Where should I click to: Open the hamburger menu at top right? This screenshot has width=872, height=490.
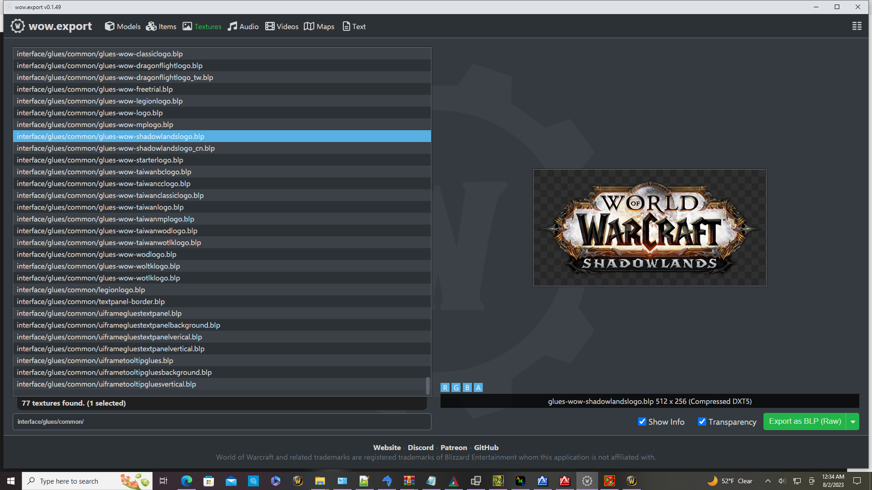(x=857, y=26)
